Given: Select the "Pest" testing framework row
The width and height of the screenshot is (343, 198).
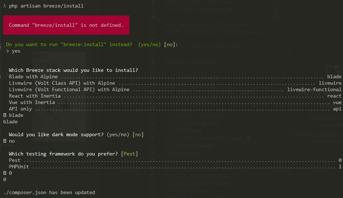Looking at the screenshot, I should point(15,160).
